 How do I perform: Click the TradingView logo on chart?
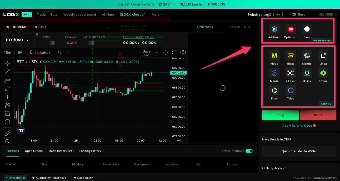[x=21, y=130]
